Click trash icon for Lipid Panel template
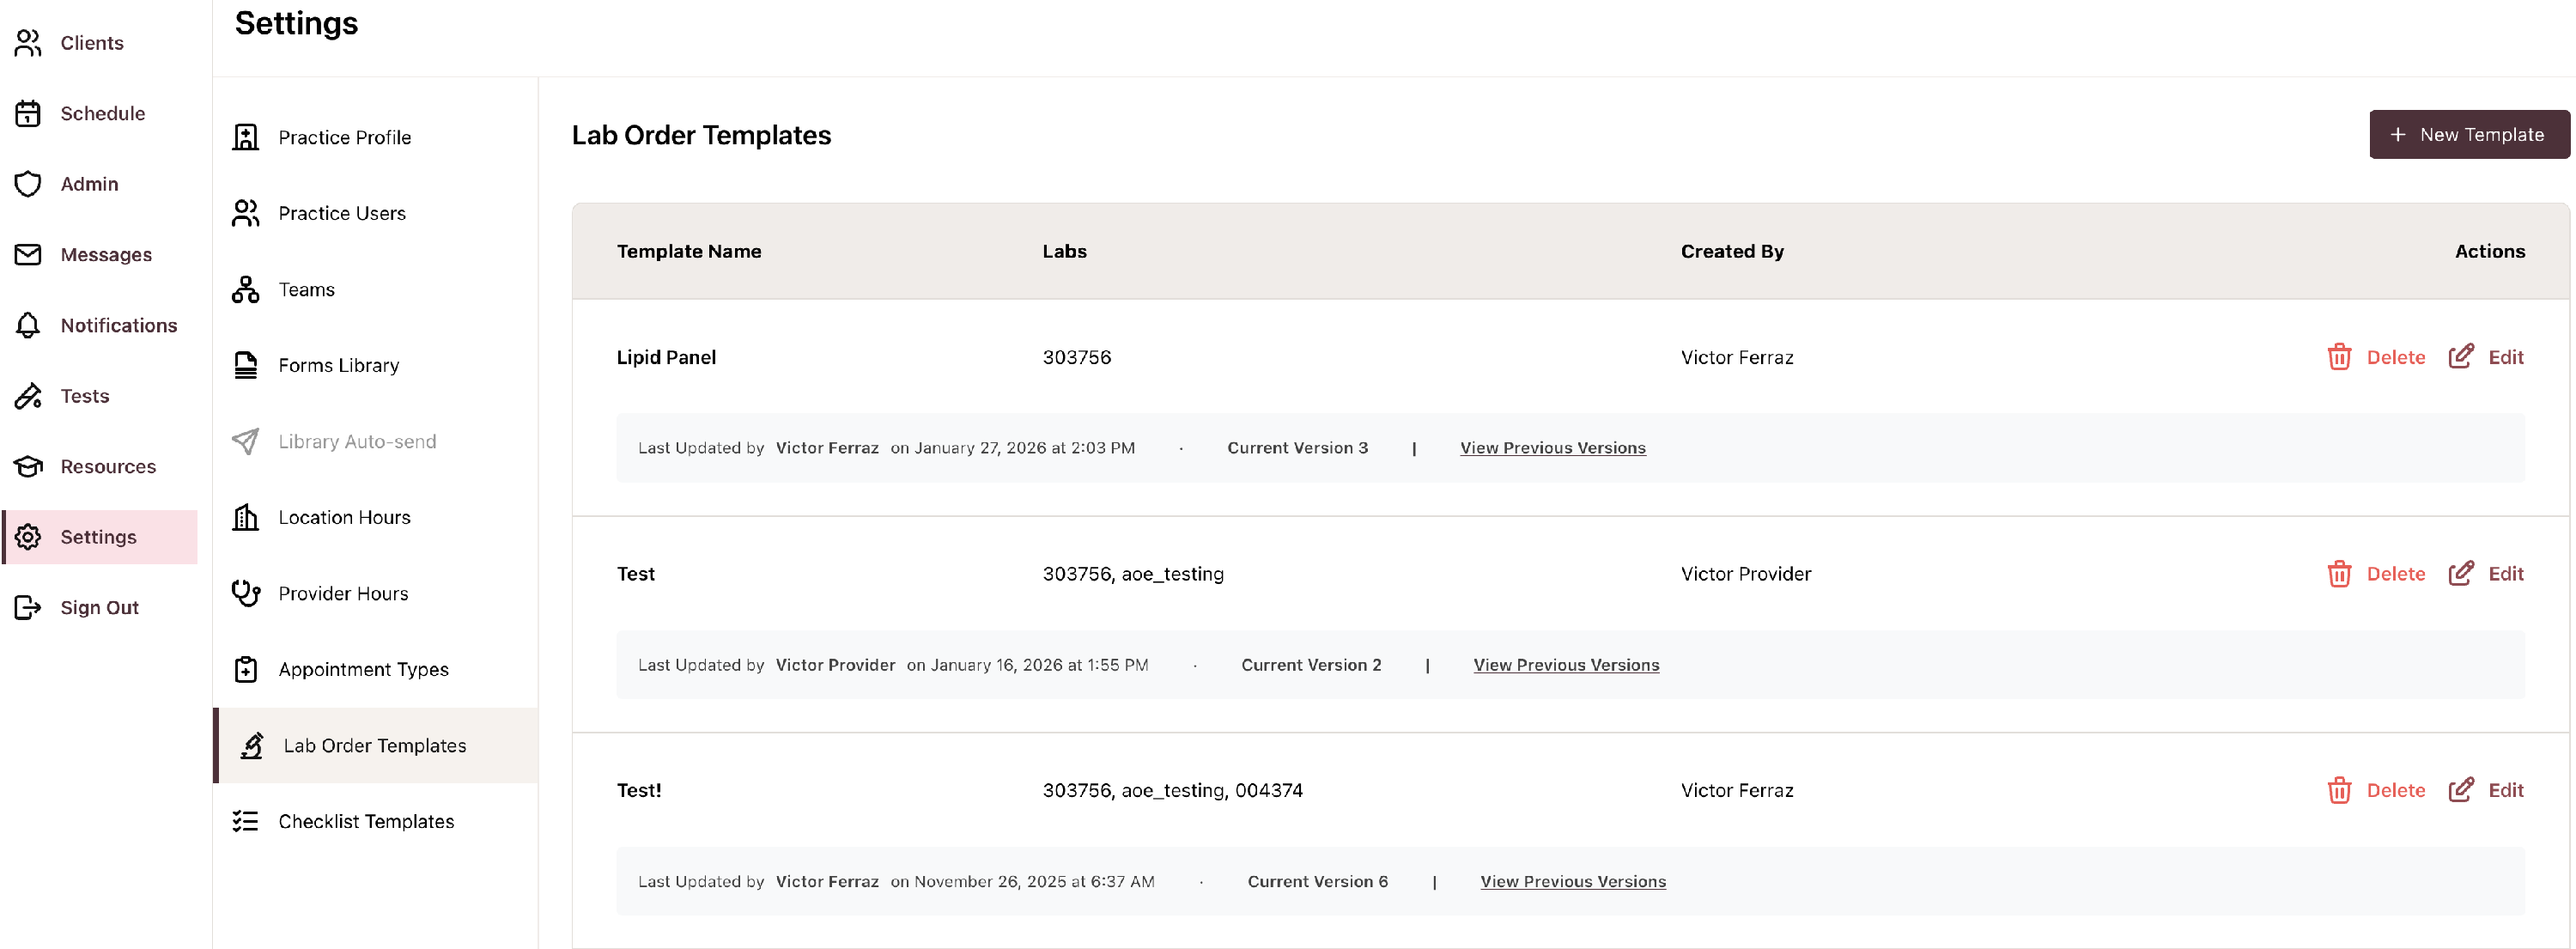 coord(2338,357)
